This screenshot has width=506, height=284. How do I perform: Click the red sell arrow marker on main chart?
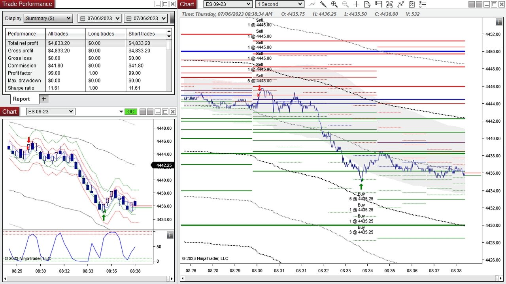point(259,88)
